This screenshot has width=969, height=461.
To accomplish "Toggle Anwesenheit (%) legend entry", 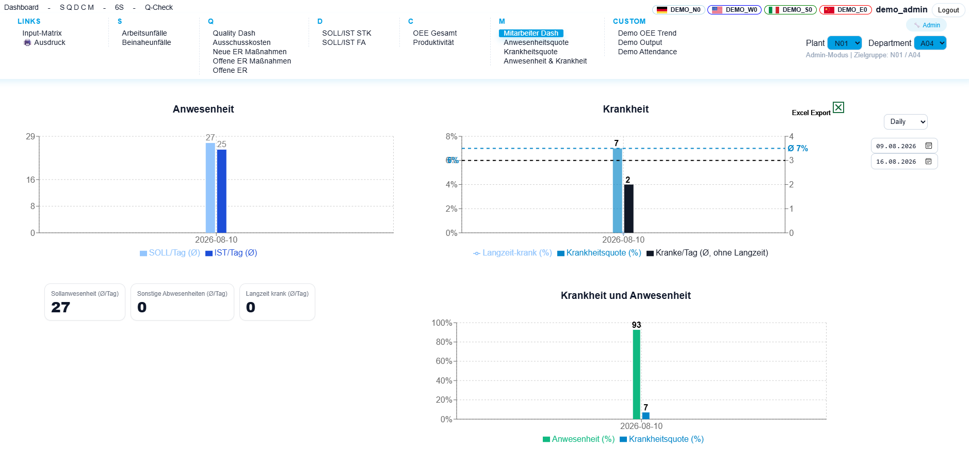I will [578, 439].
